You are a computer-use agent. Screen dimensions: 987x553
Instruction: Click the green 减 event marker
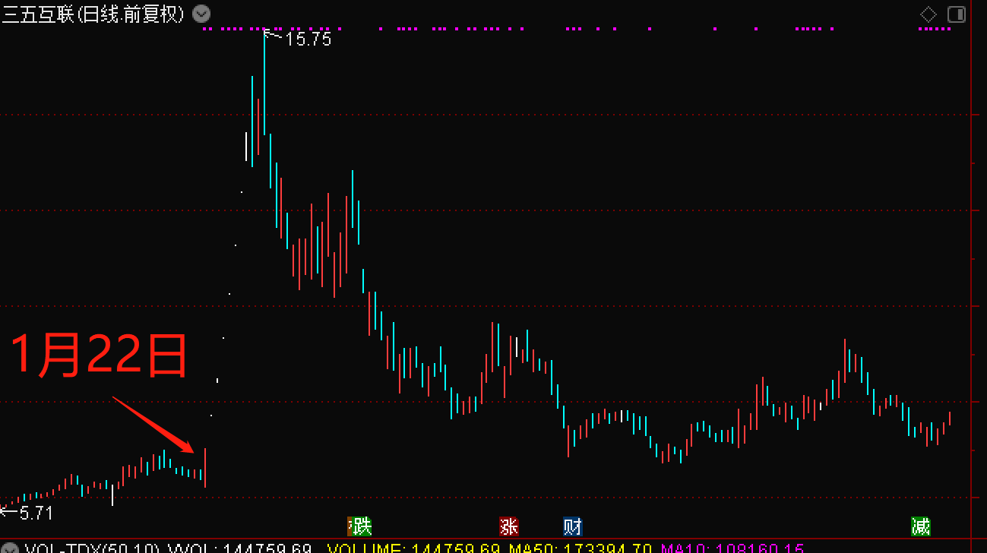(x=921, y=526)
